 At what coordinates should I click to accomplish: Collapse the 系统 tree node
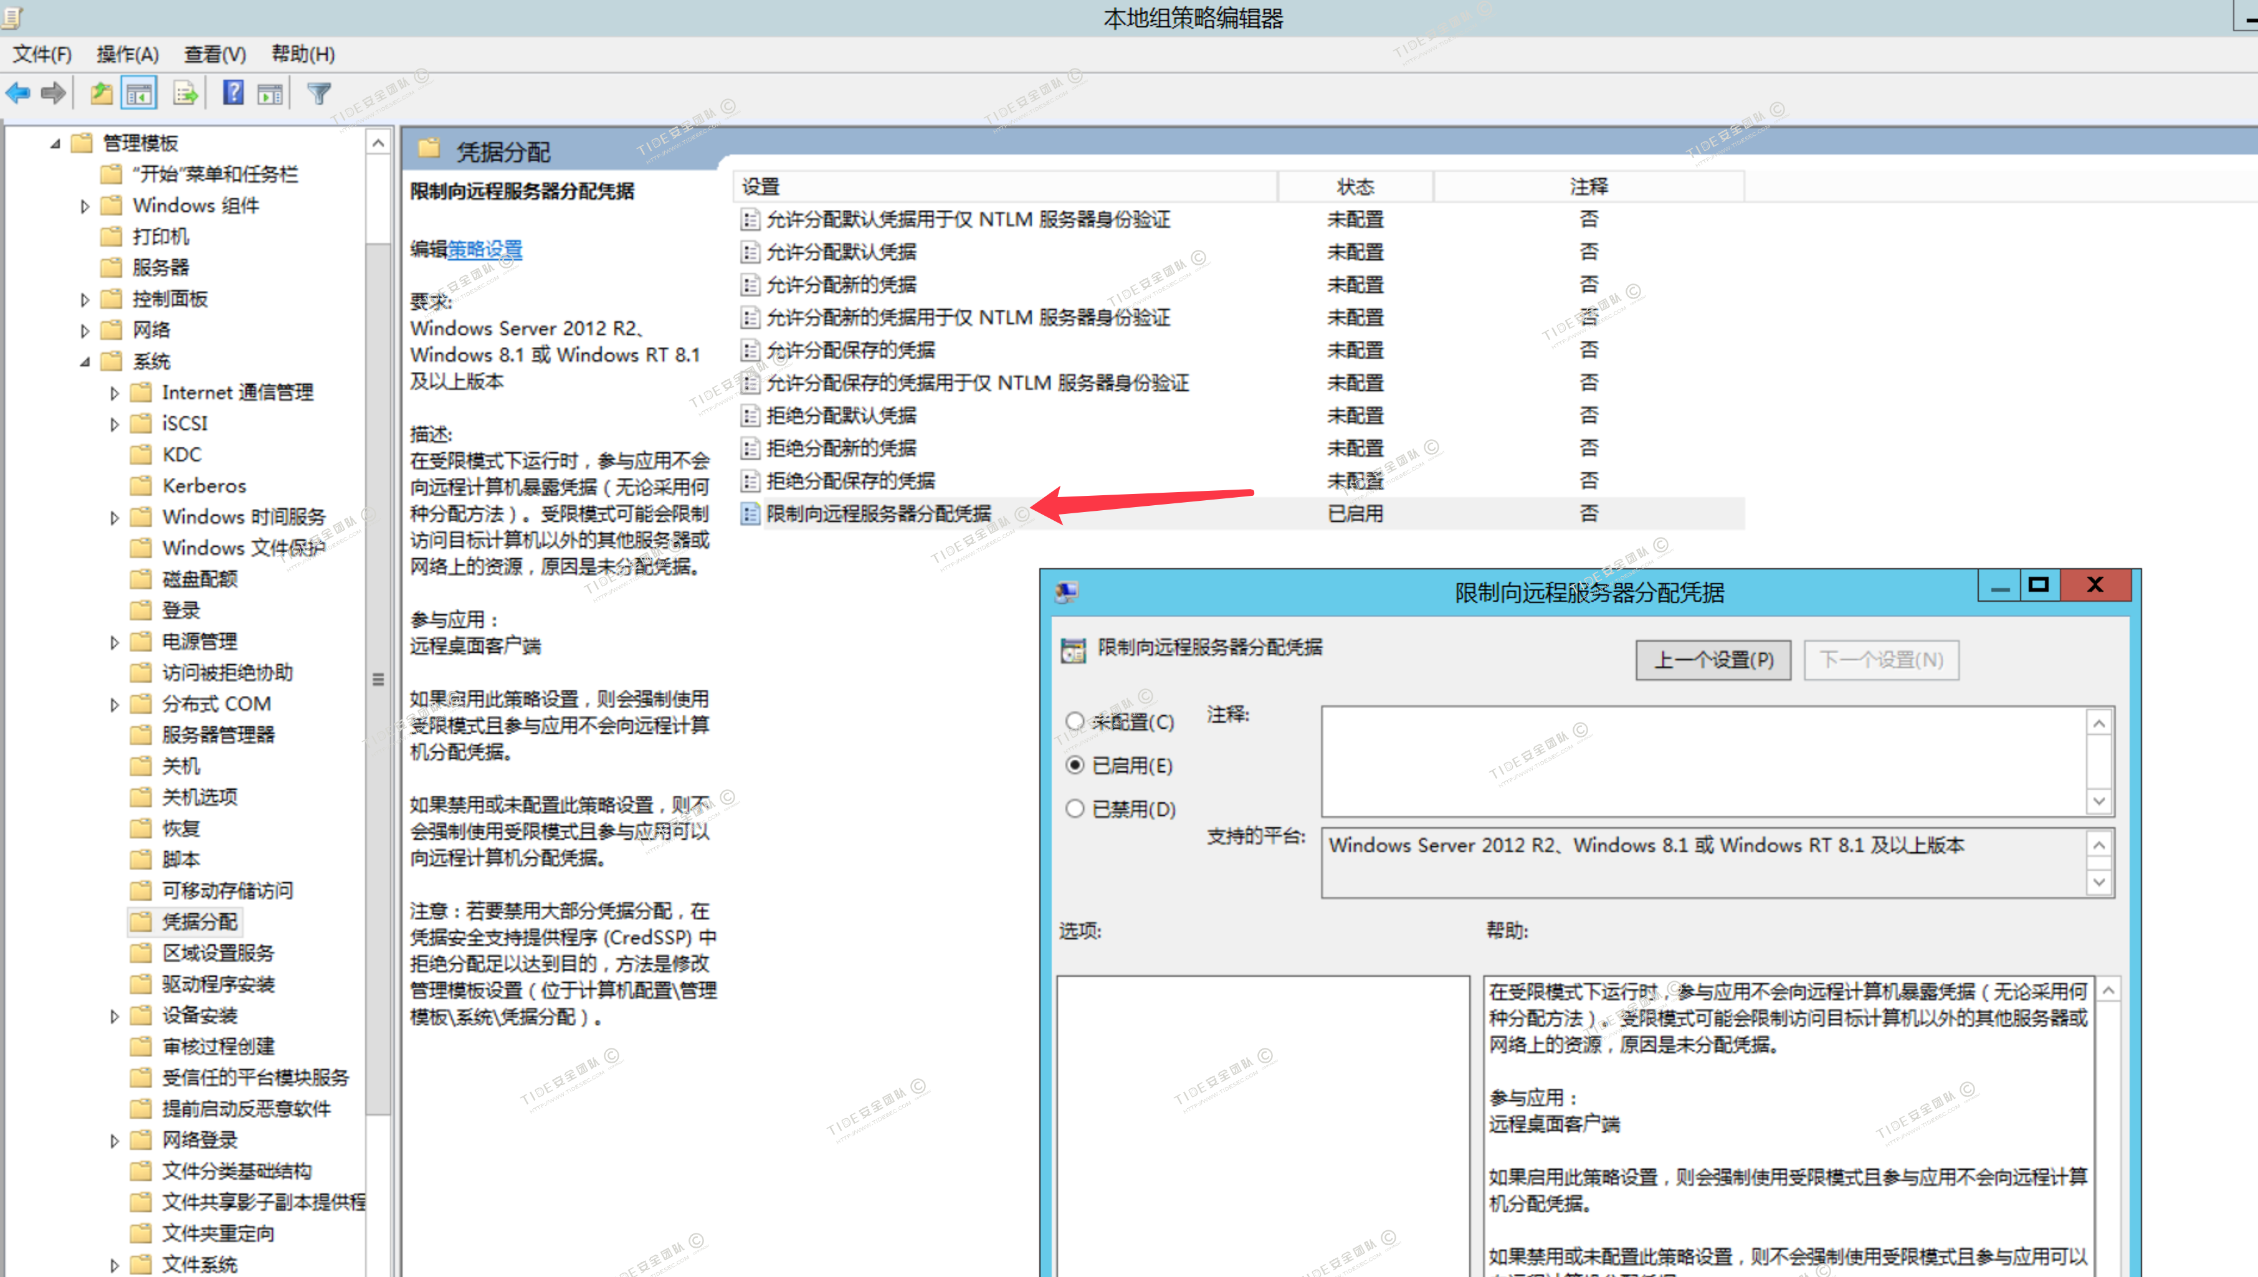click(x=84, y=361)
